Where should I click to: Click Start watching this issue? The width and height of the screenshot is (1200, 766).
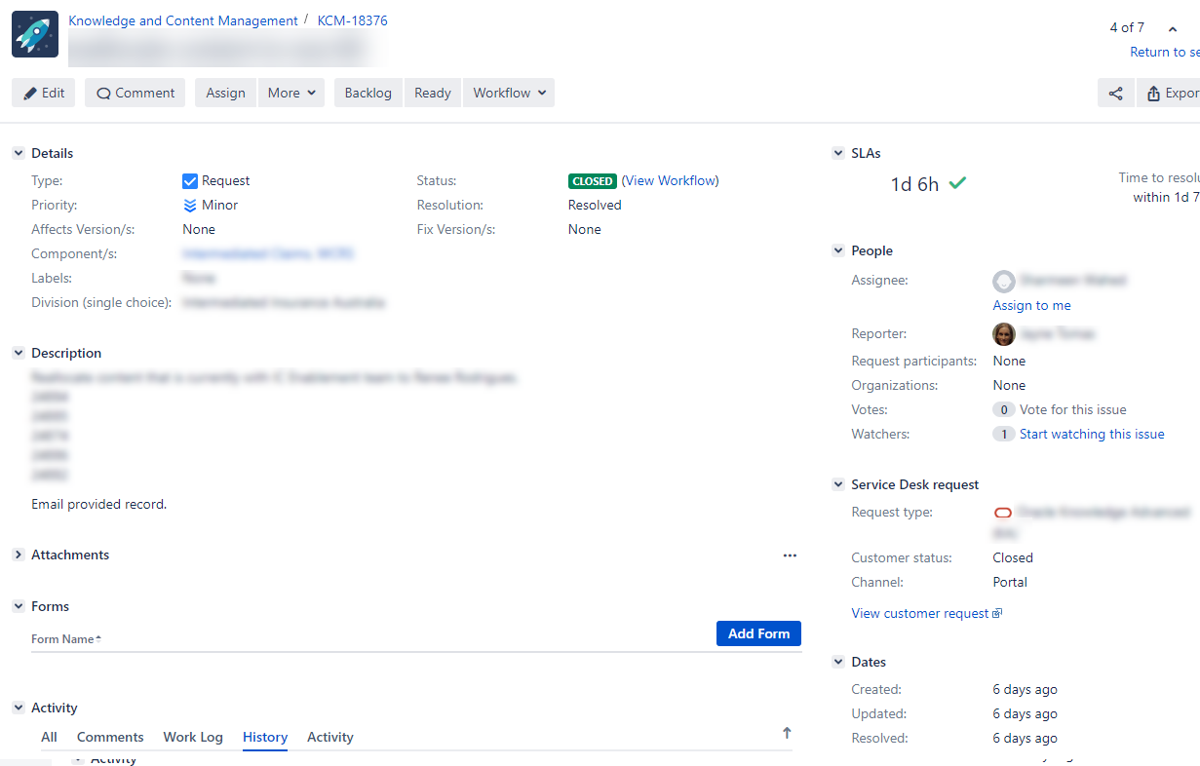1092,435
